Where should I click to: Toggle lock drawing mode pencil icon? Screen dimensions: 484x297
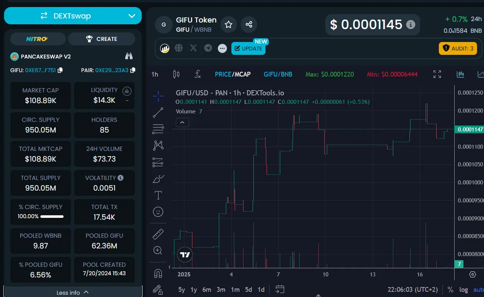pyautogui.click(x=158, y=290)
